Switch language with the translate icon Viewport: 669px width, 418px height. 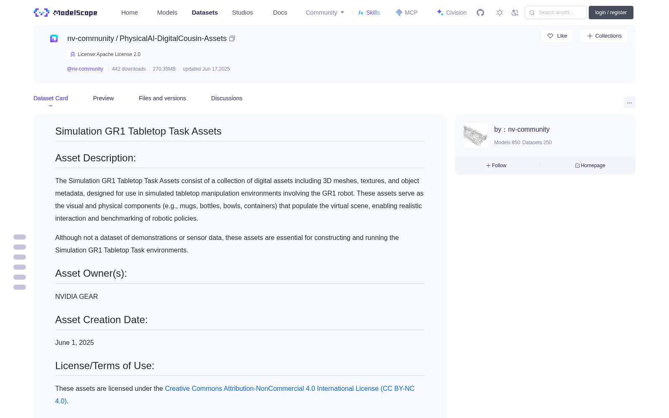pos(515,13)
